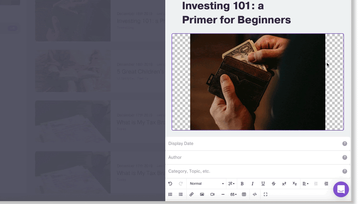The height and width of the screenshot is (204, 364).
Task: Click the insert image icon
Action: (202, 194)
